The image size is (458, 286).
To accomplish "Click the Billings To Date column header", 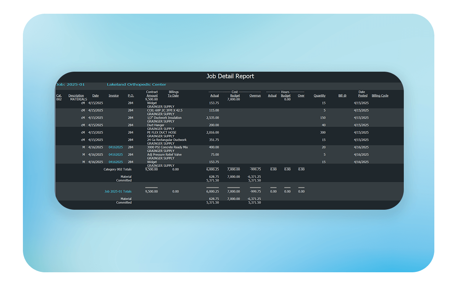I will [x=173, y=94].
